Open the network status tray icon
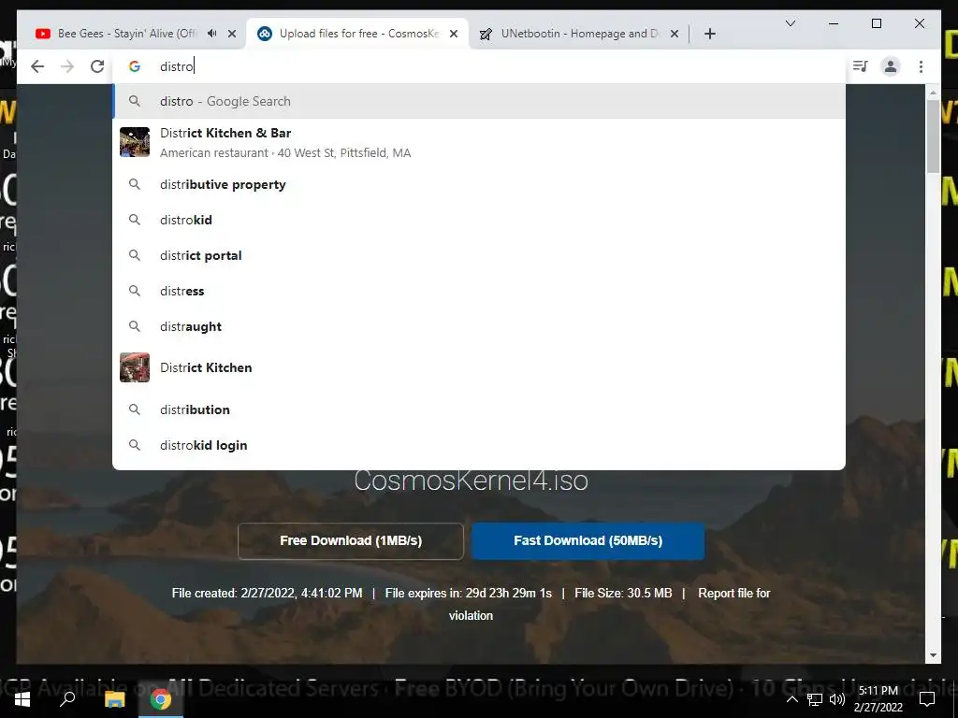The width and height of the screenshot is (958, 718). pyautogui.click(x=815, y=699)
